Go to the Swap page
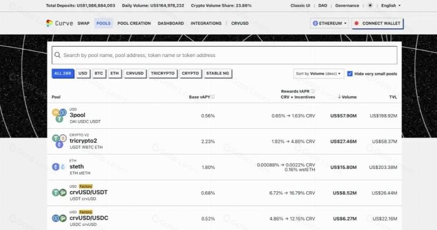 83,23
